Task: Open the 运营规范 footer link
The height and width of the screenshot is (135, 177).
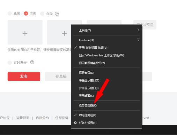Action: coord(23,118)
